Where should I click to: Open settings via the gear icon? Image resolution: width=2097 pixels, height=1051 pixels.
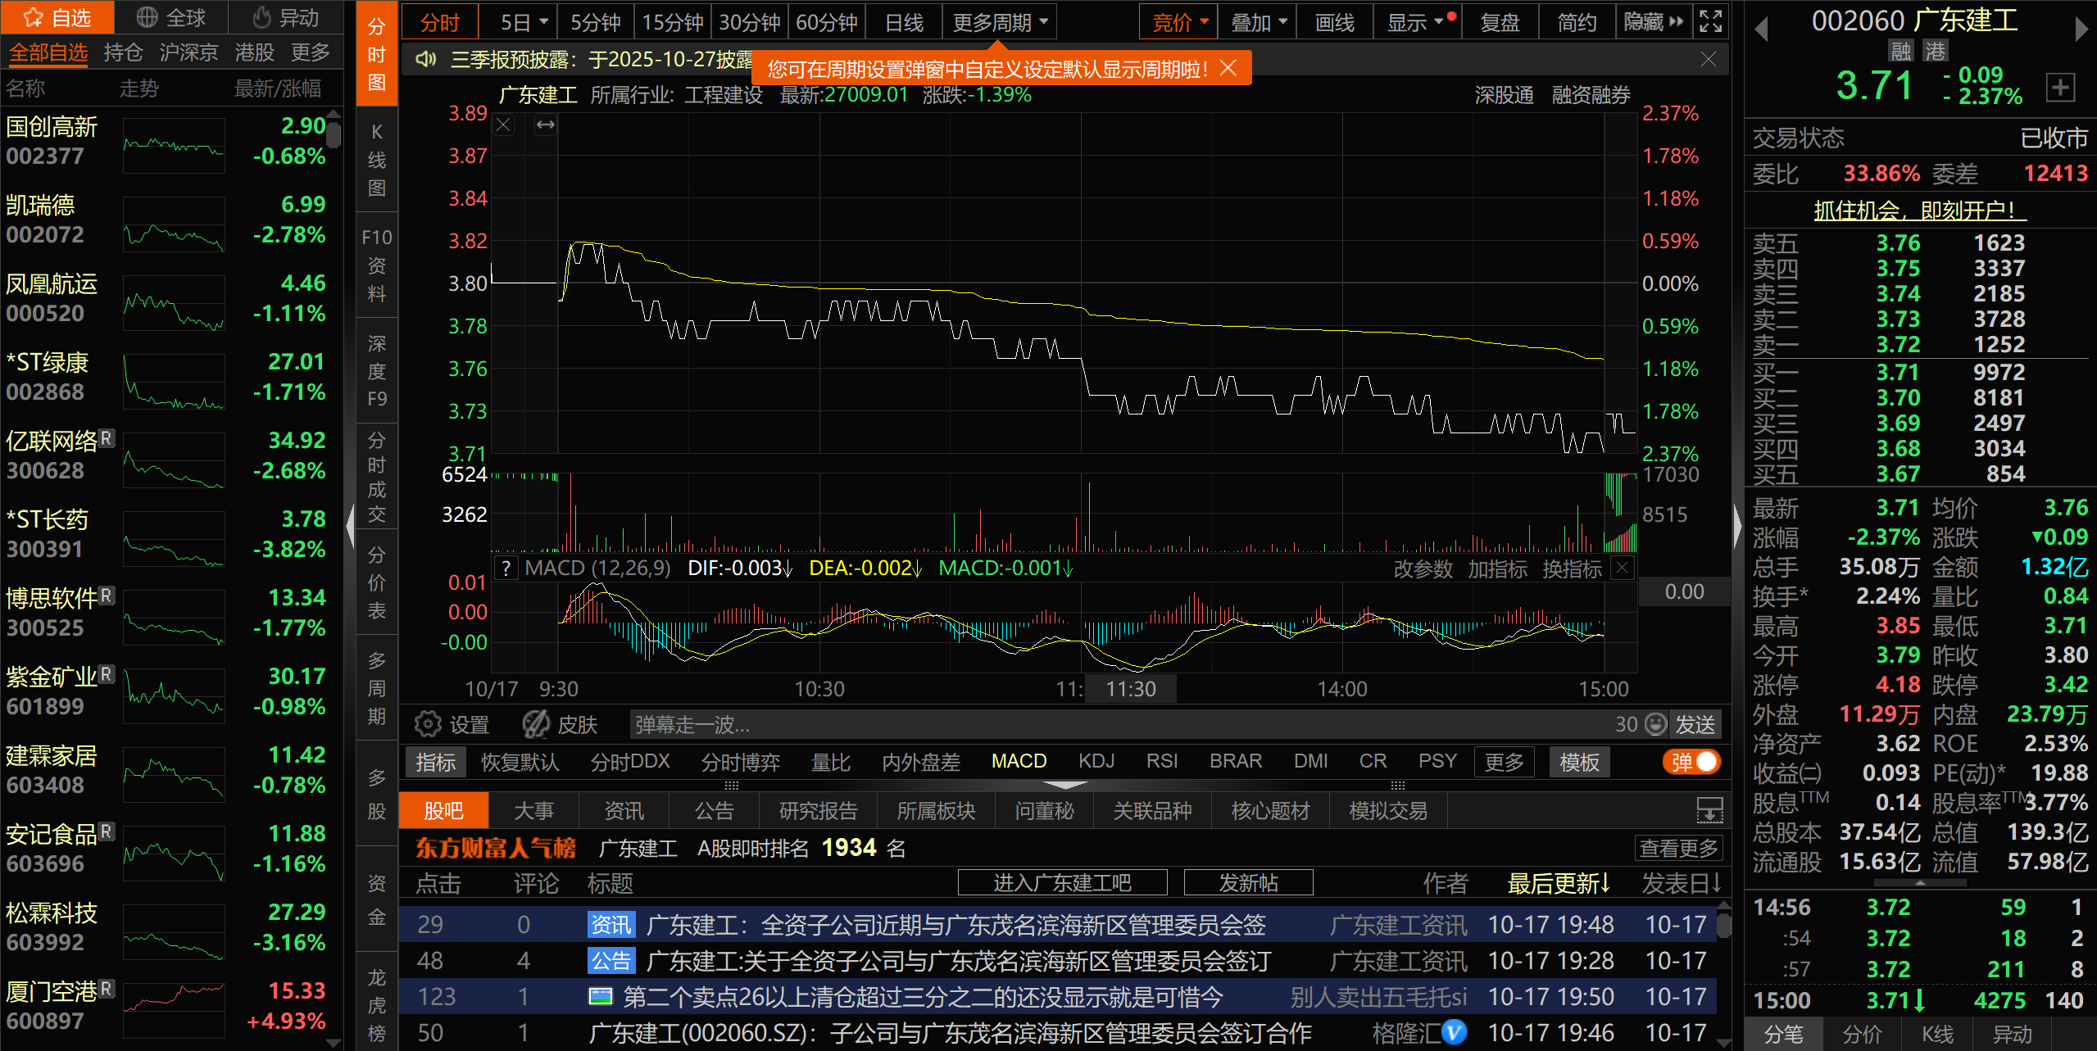point(428,724)
